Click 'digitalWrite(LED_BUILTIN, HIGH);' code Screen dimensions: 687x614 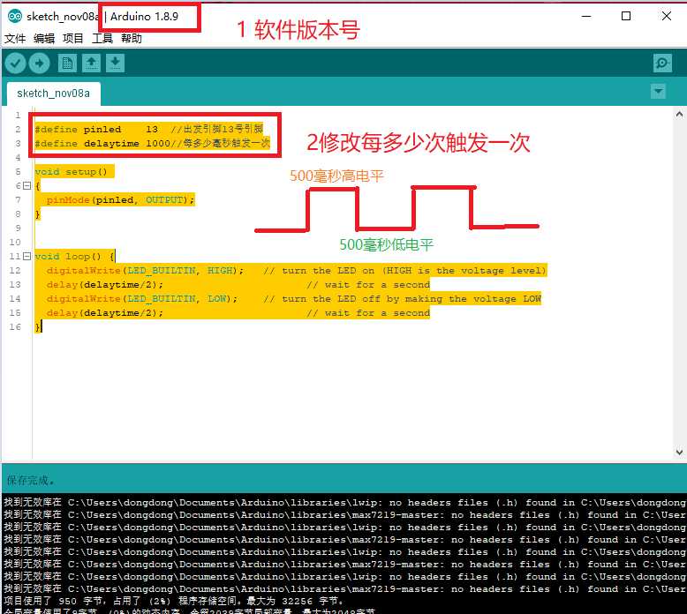(145, 271)
